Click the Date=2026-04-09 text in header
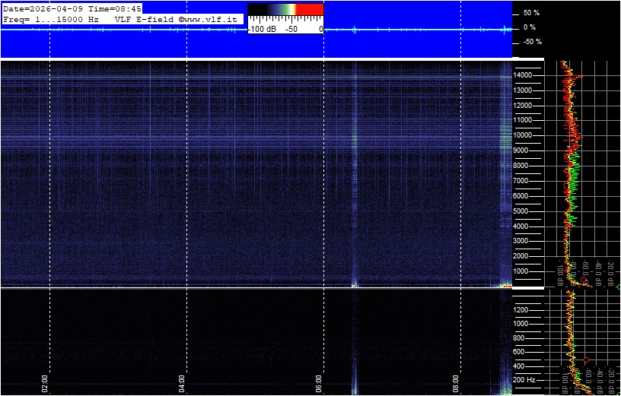This screenshot has height=396, width=621. tap(43, 9)
